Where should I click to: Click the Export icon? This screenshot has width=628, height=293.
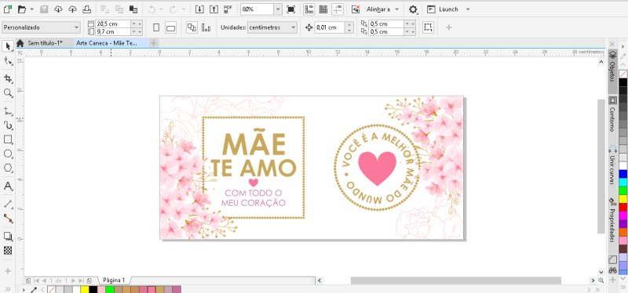pos(214,9)
